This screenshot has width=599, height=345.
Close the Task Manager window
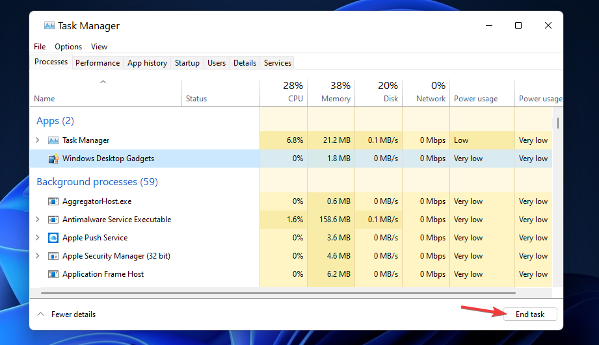pos(548,25)
